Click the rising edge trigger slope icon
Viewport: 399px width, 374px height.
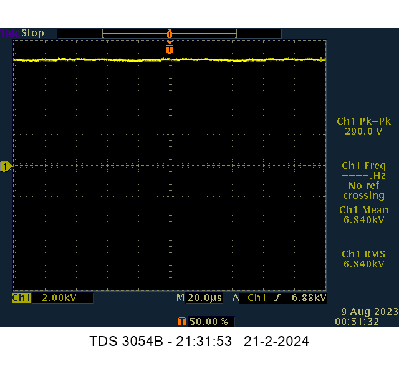point(277,299)
